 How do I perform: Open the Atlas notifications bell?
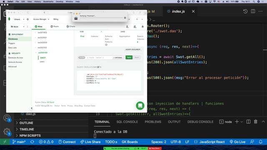click(143, 27)
